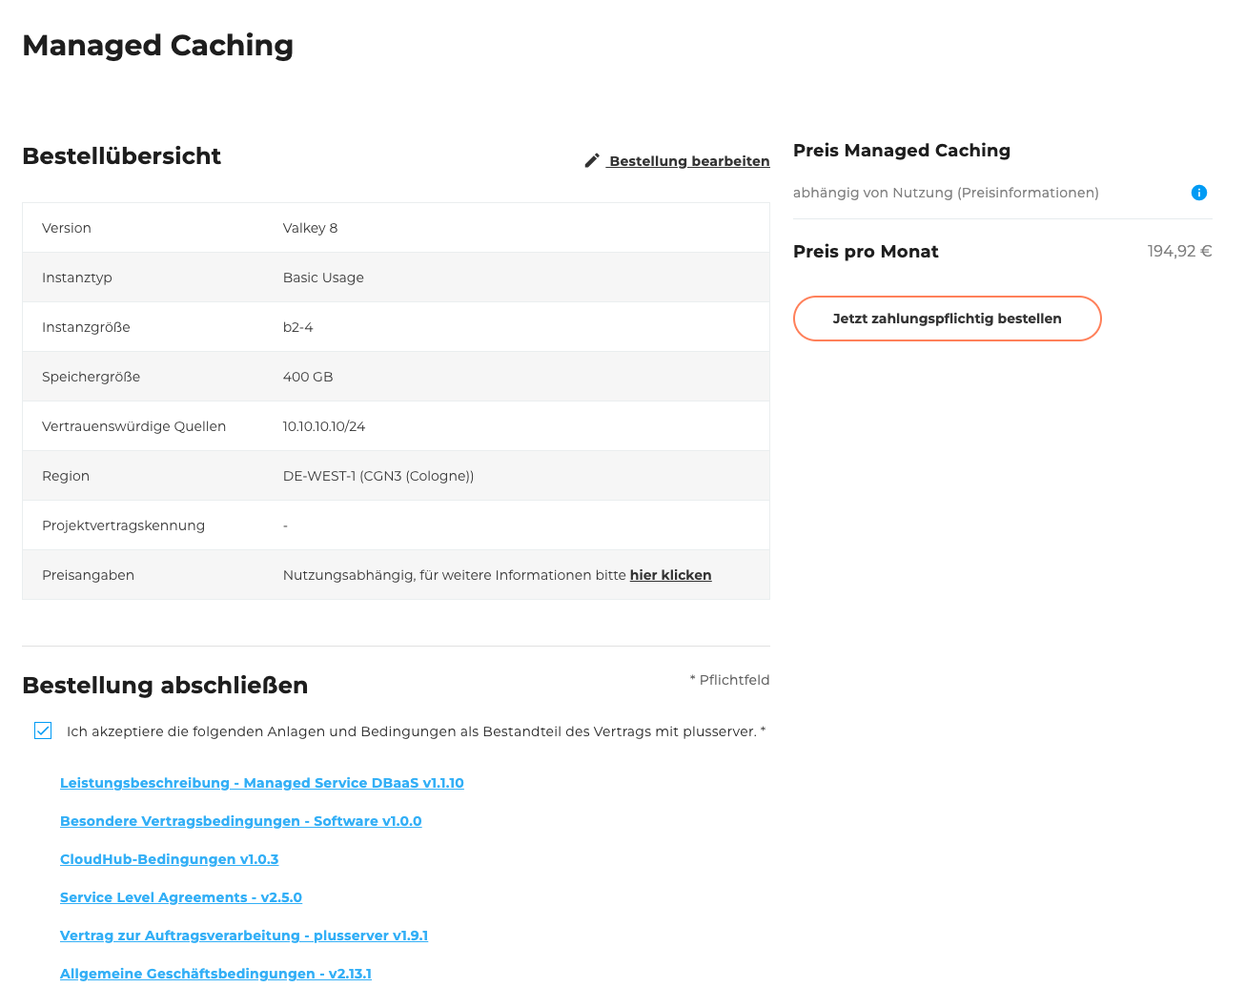Click the Region value DE-WEST-1 (CGN3 (Cologne))
1245x1008 pixels.
coord(378,476)
